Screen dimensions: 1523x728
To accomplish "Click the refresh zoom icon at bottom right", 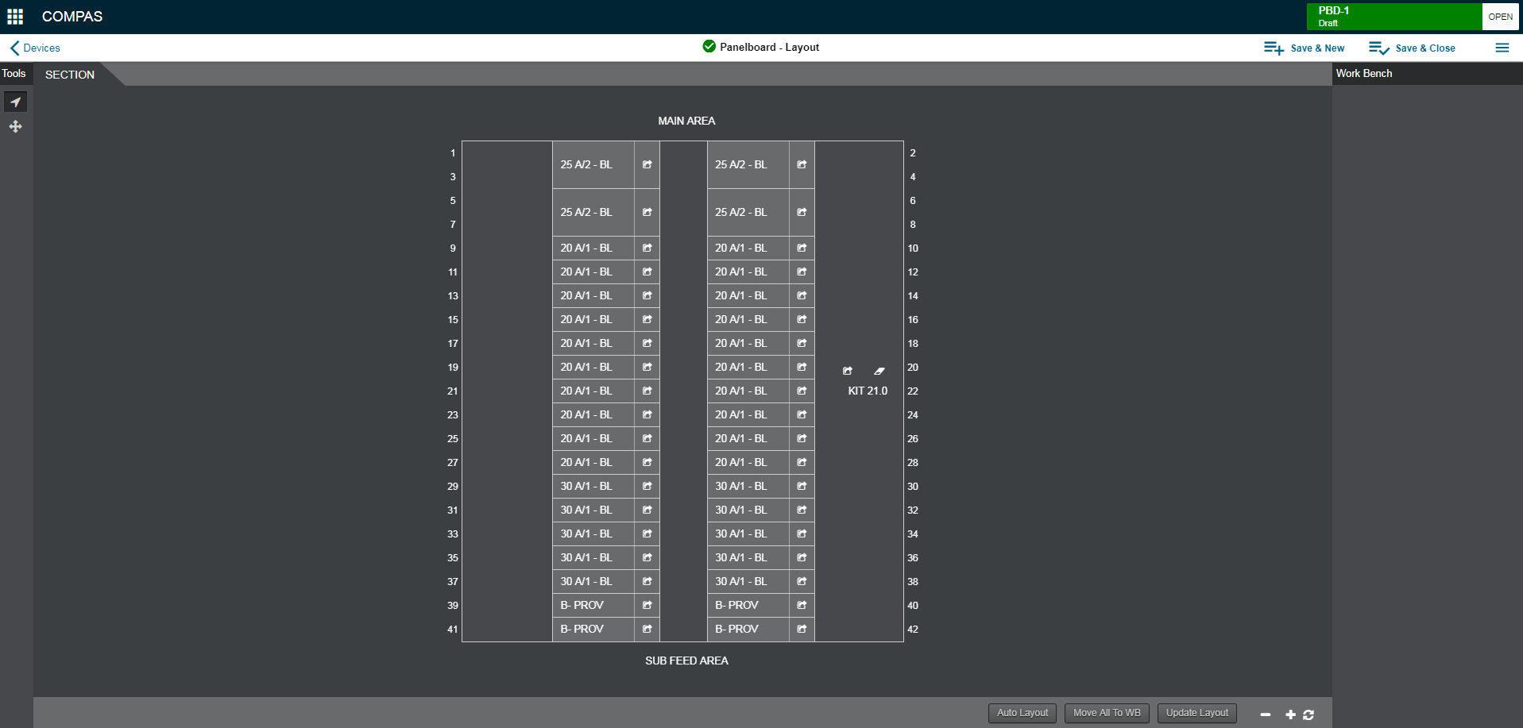I will (1308, 714).
